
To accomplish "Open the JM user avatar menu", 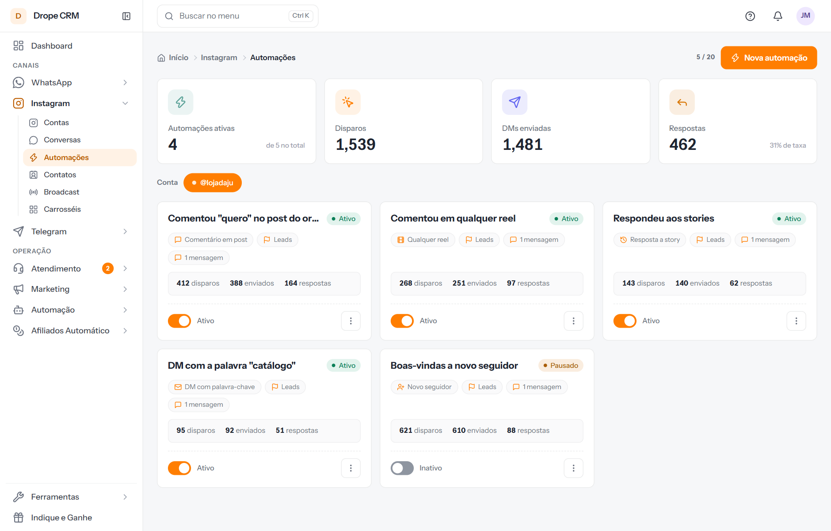I will click(805, 16).
